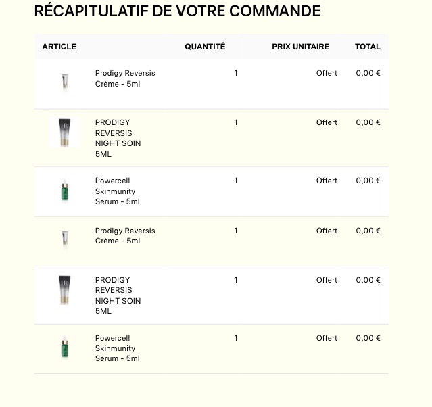Screen dimensions: 432x407
Task: Select the quantity value of the first Prodigy Crème
Action: (235, 73)
